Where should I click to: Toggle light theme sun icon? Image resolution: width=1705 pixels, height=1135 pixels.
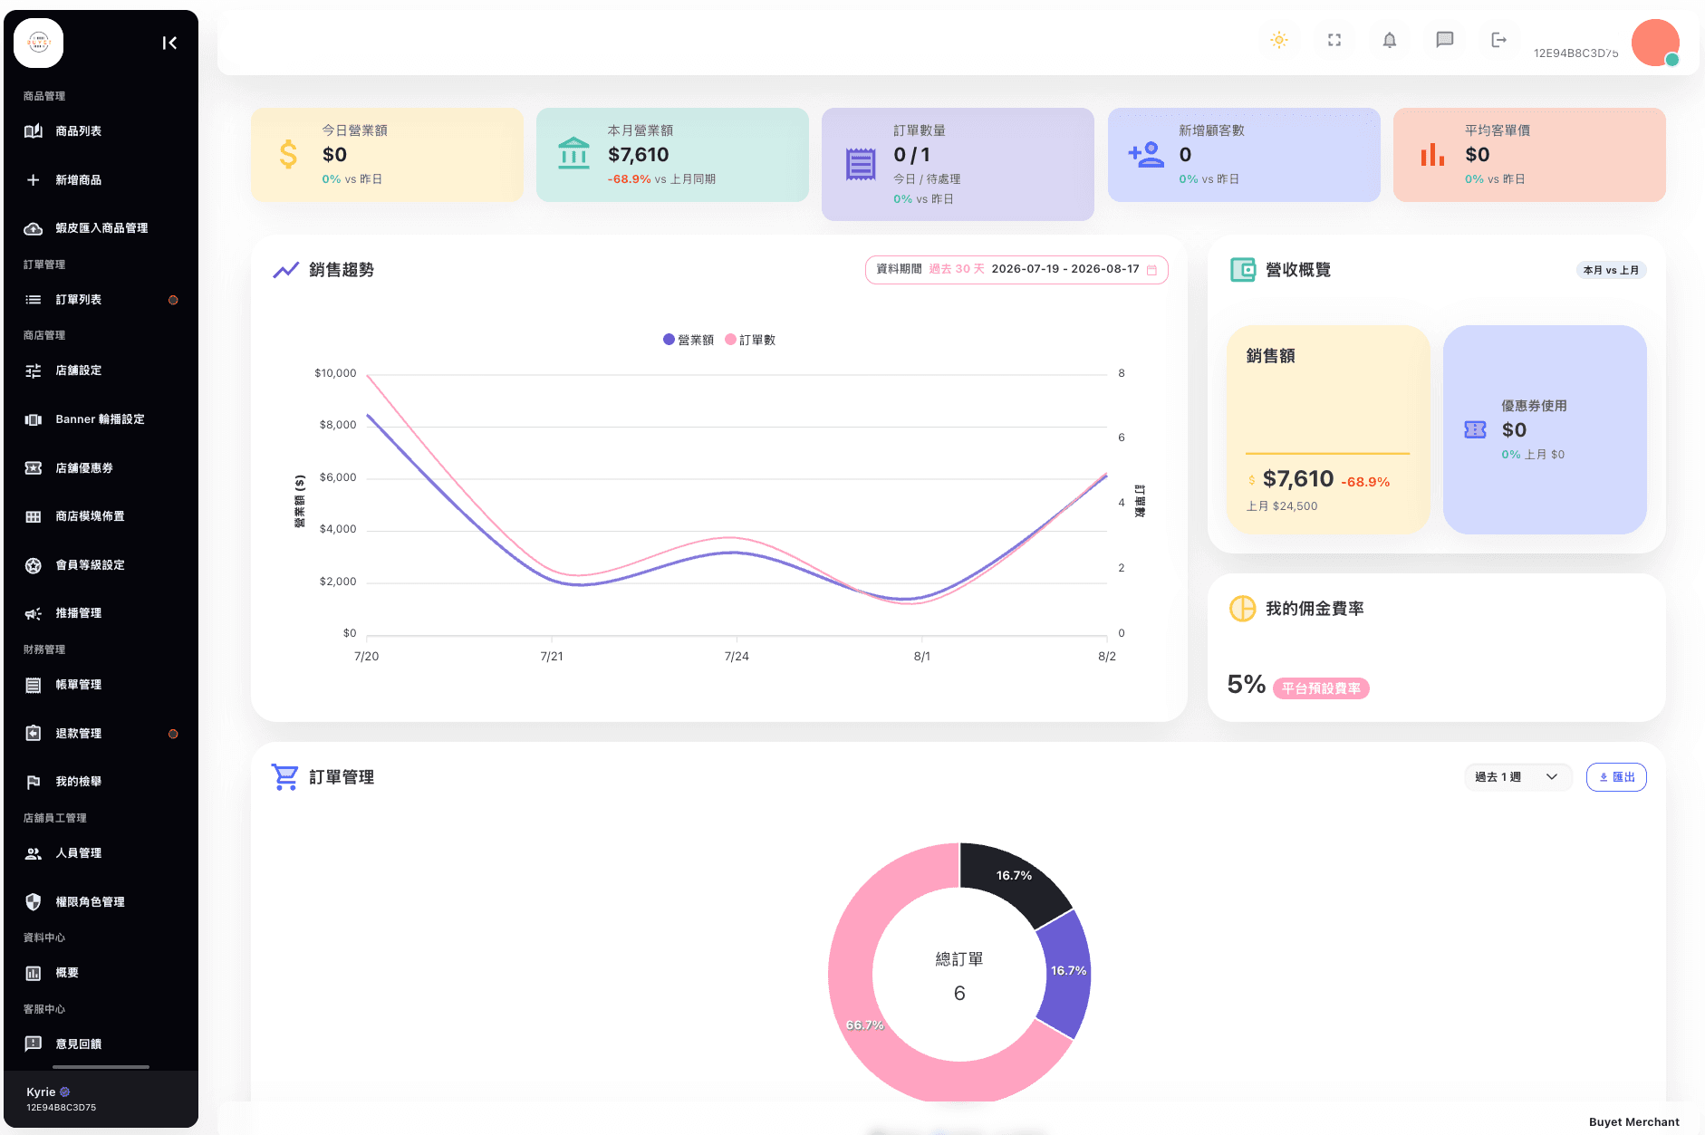coord(1279,40)
